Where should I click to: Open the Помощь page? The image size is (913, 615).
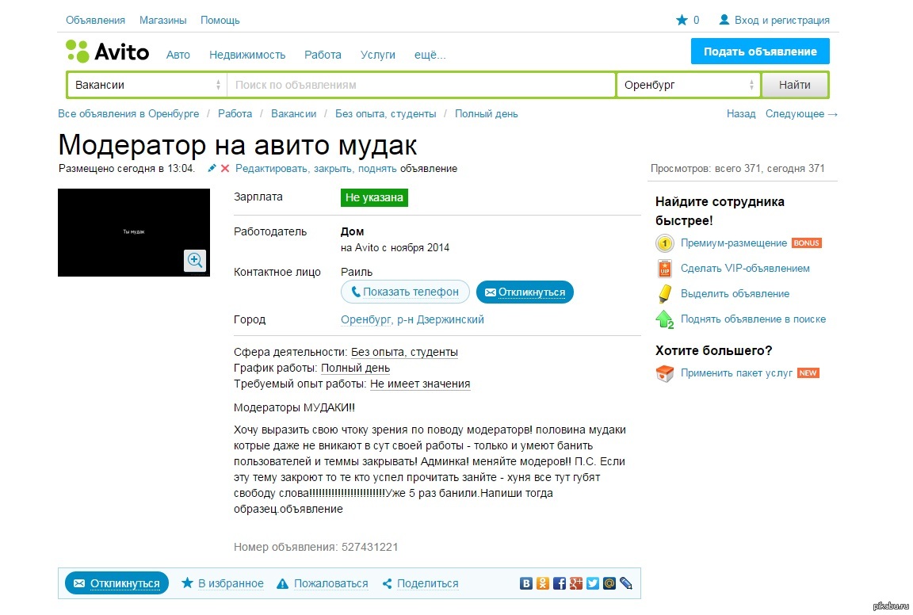click(220, 21)
